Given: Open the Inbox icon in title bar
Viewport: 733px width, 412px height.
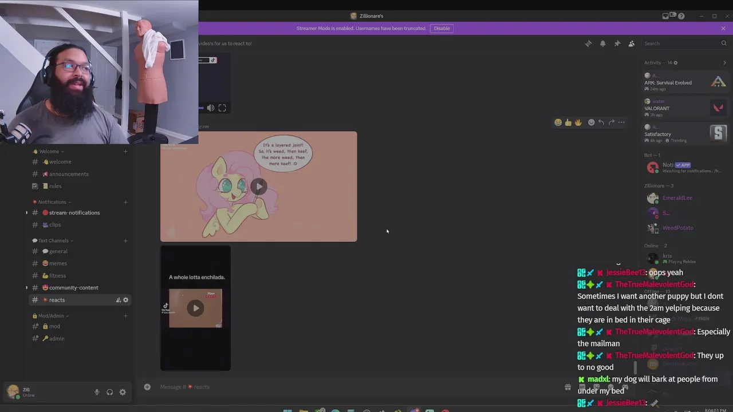Looking at the screenshot, I should pyautogui.click(x=665, y=16).
